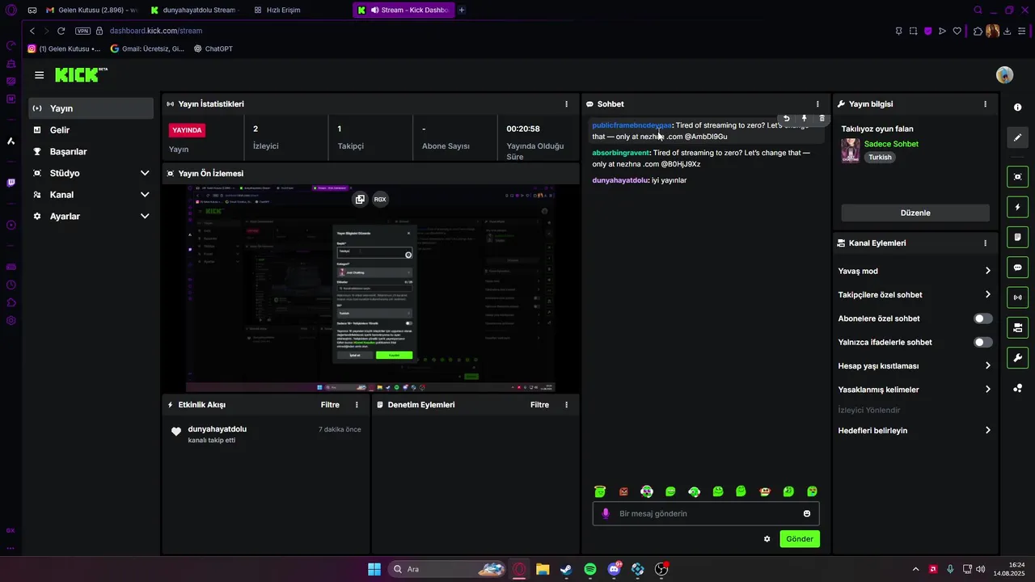1035x582 pixels.
Task: Switch to Gelen Kutusu browser tab
Action: 91,11
